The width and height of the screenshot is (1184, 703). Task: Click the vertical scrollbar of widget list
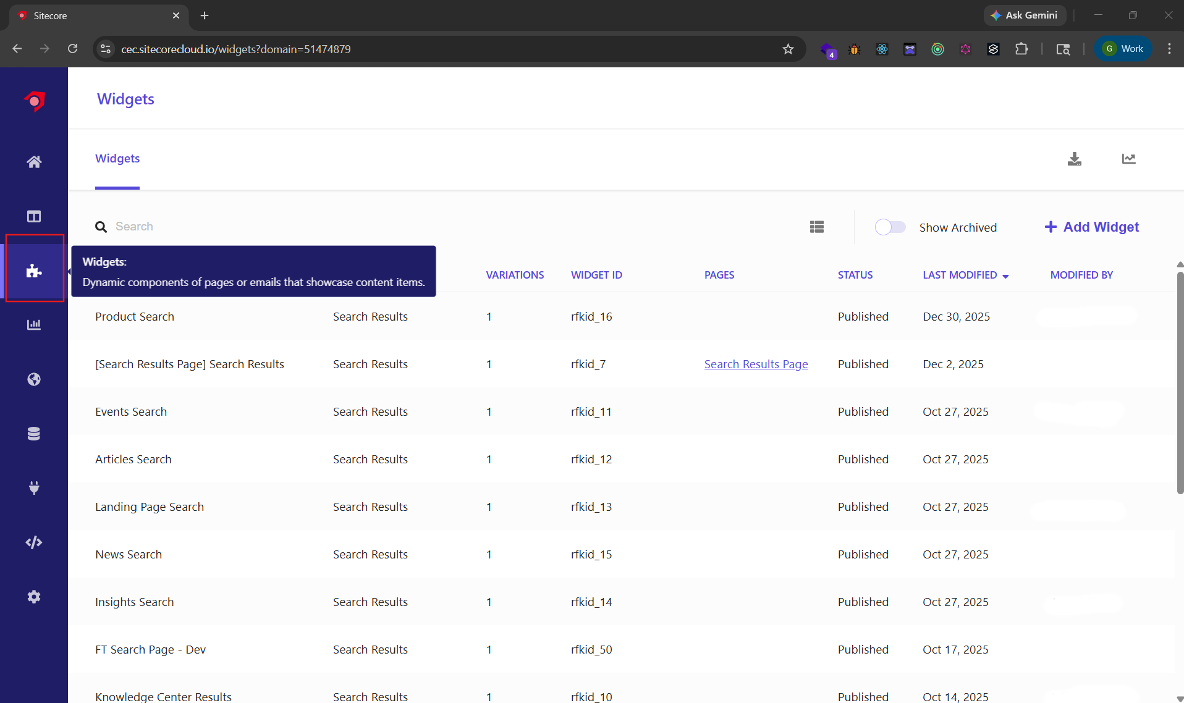[1179, 383]
